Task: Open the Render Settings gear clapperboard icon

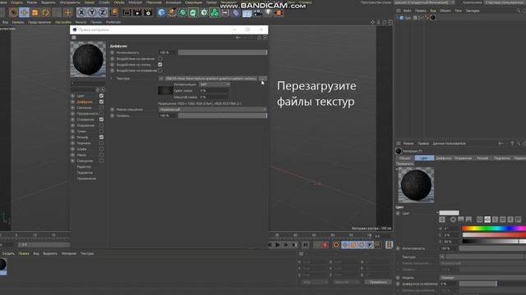Action: click(x=148, y=13)
